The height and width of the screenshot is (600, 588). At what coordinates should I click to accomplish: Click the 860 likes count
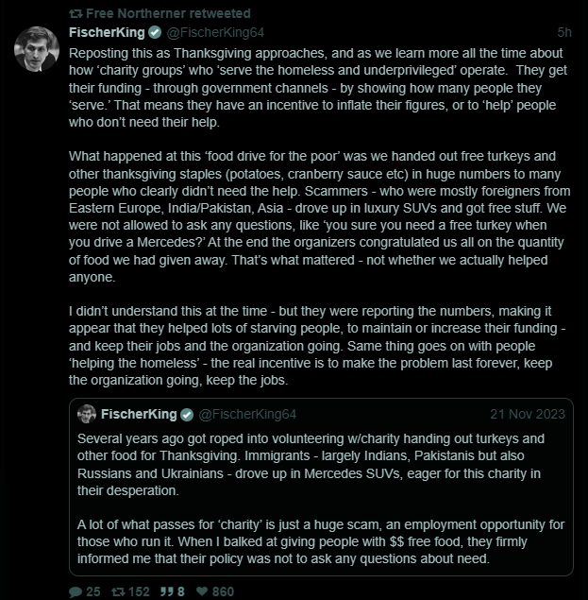click(224, 591)
